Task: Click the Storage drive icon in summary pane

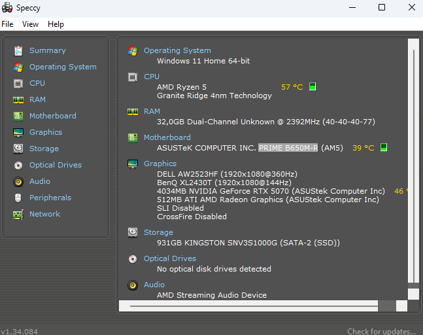Action: (133, 232)
